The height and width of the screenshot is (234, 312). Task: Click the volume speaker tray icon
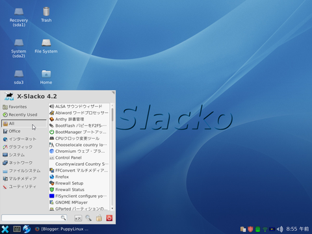(280, 229)
